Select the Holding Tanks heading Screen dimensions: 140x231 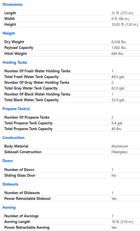pos(15,62)
